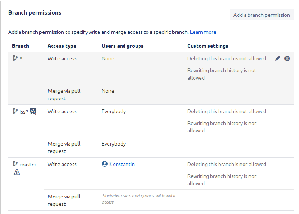The image size is (299, 214).
Task: Click Everybody beside iss* Merge via pull request
Action: point(114,144)
